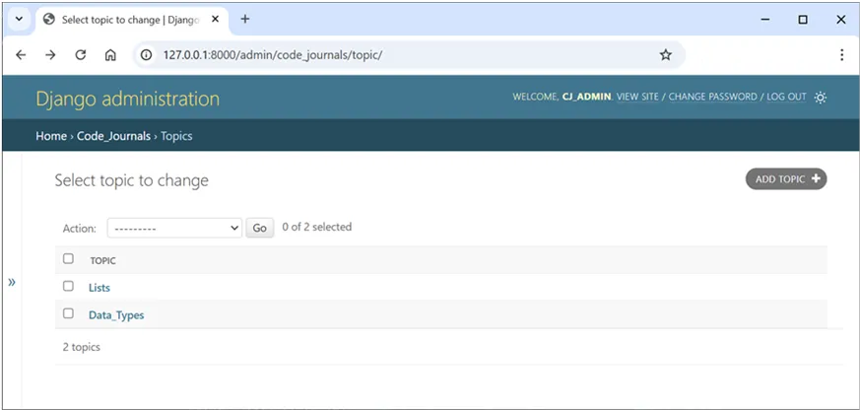This screenshot has height=410, width=860.
Task: Open the Action dropdown
Action: coord(174,228)
